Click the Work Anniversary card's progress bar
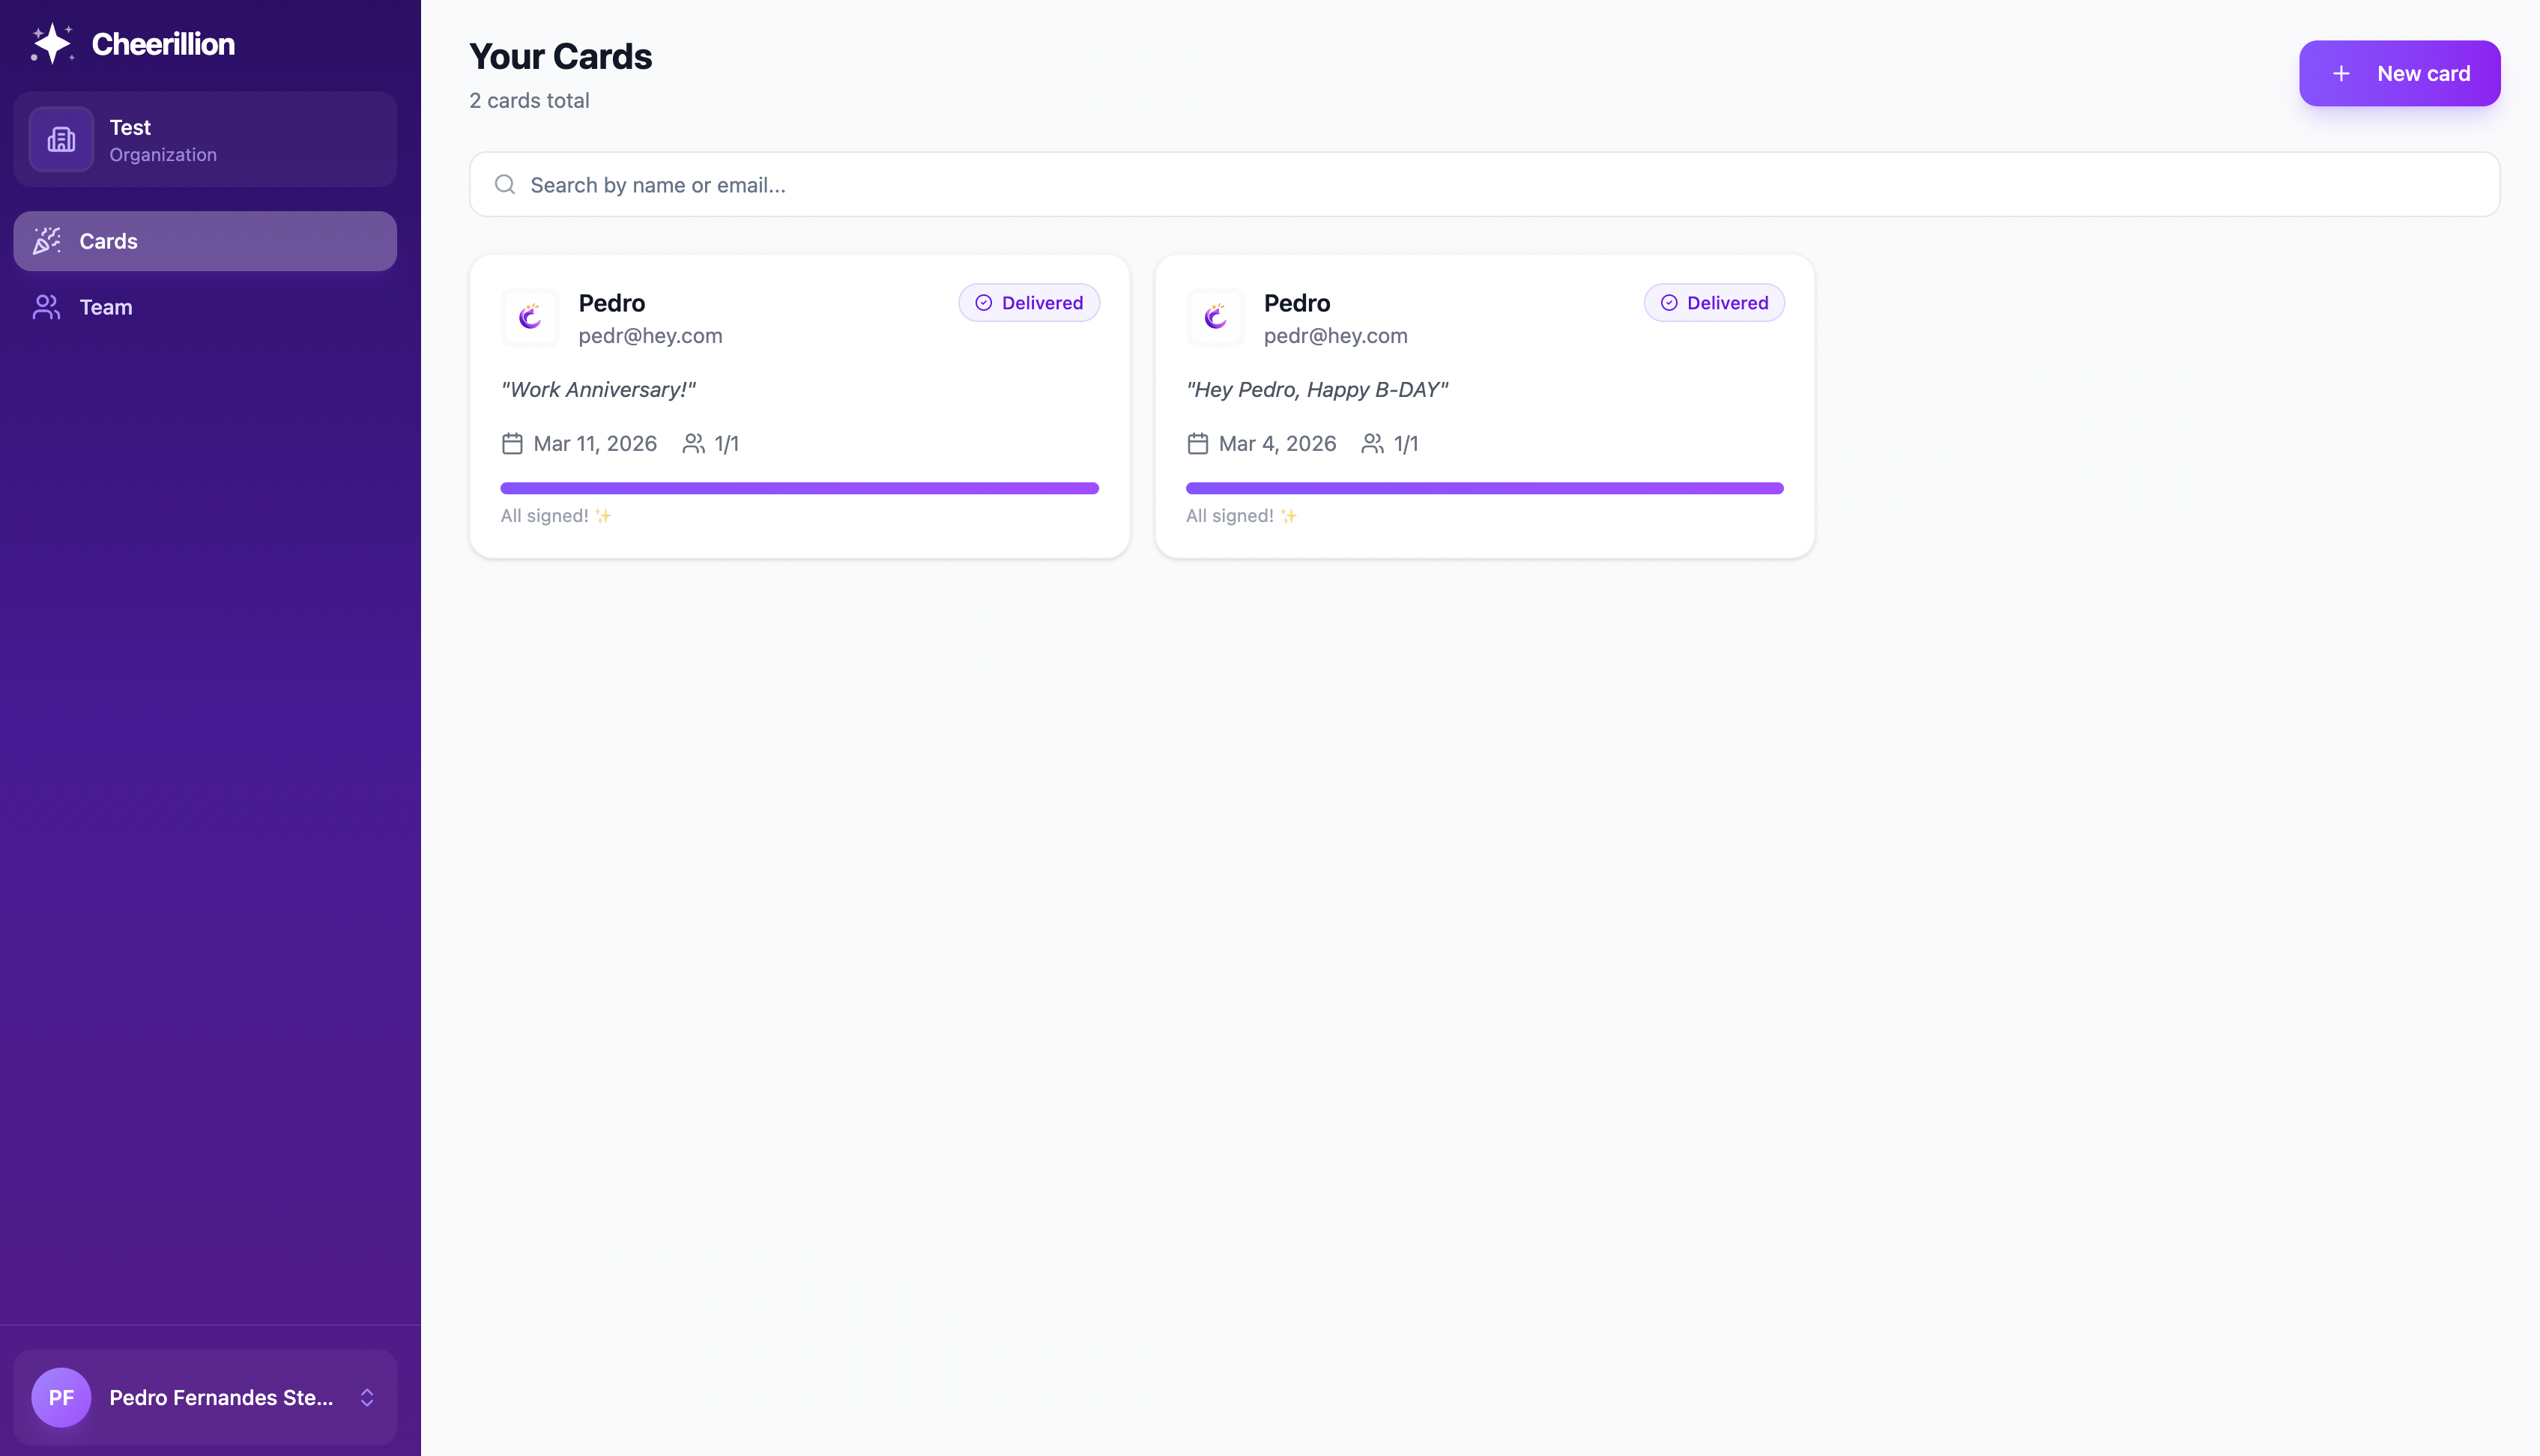2540x1456 pixels. tap(798, 488)
